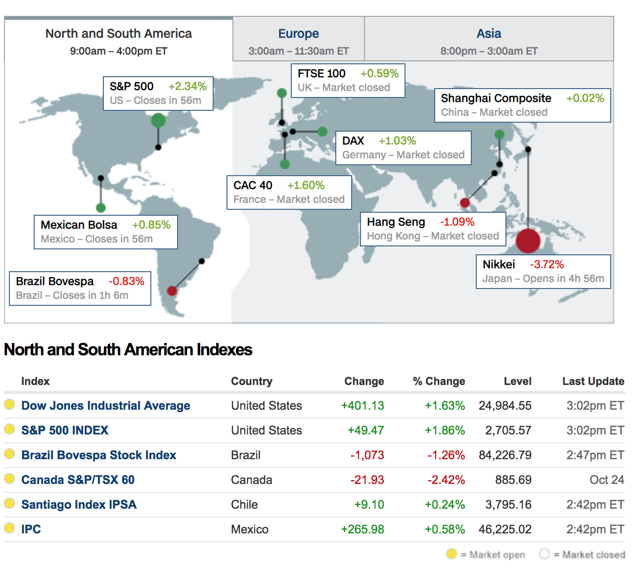The height and width of the screenshot is (574, 634).
Task: Click the Hang Seng red map marker
Action: tap(465, 202)
